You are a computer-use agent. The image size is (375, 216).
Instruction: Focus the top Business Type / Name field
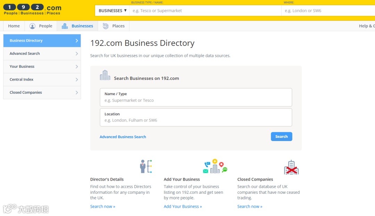[205, 11]
